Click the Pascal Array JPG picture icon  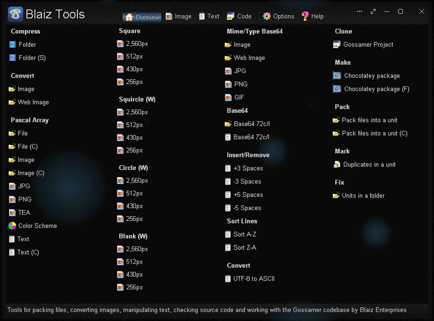12,186
